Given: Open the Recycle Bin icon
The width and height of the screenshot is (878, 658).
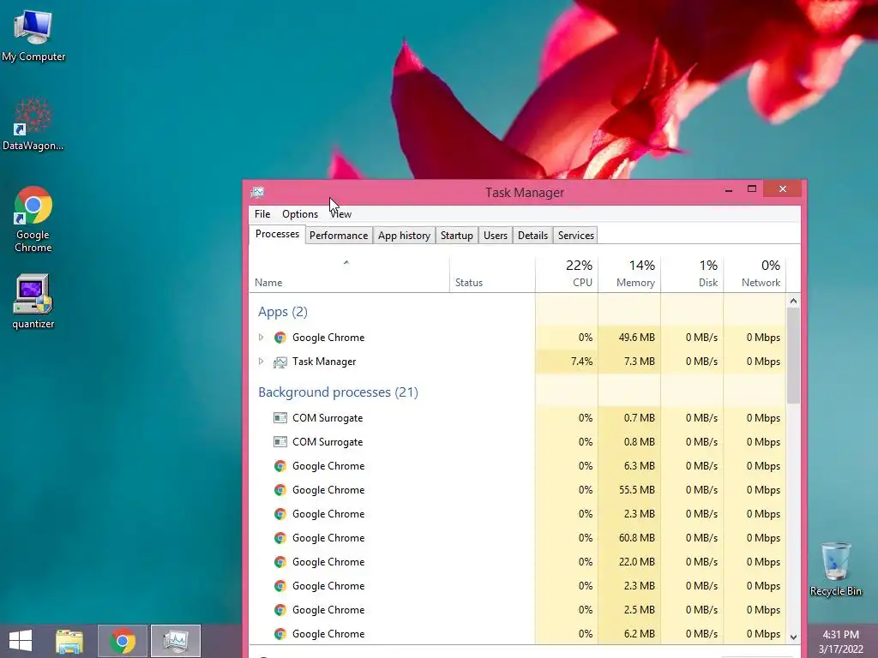Looking at the screenshot, I should click(x=835, y=570).
